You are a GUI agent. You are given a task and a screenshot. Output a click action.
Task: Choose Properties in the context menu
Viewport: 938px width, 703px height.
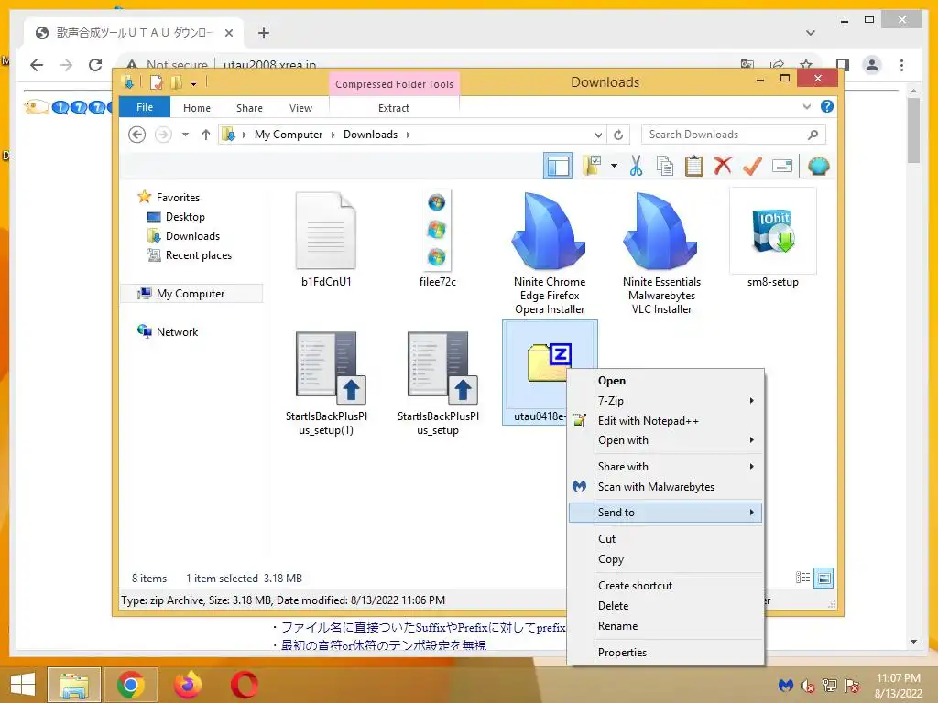coord(665,652)
